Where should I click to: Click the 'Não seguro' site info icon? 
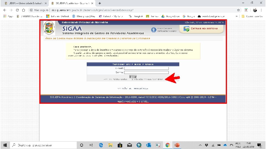(31, 10)
